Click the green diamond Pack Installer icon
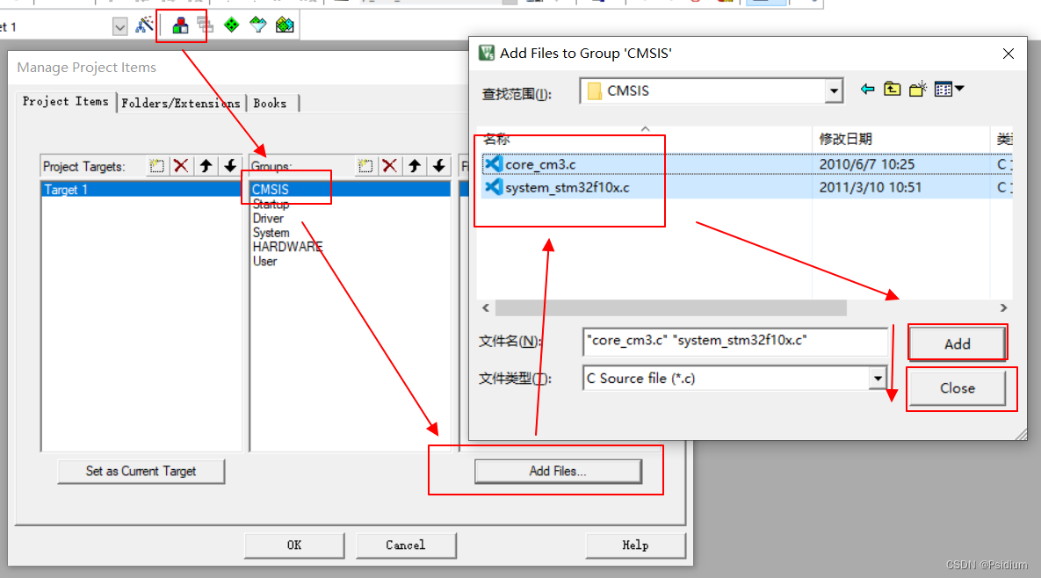The width and height of the screenshot is (1041, 578). point(231,25)
